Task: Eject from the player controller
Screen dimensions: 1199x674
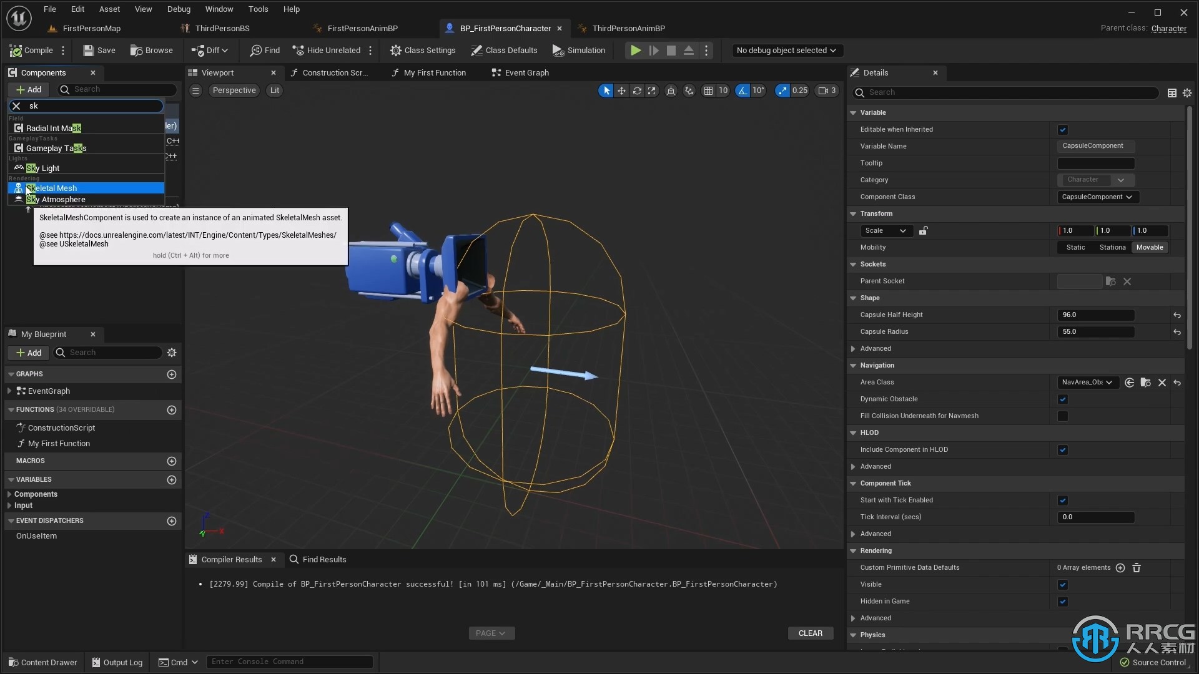Action: tap(688, 51)
